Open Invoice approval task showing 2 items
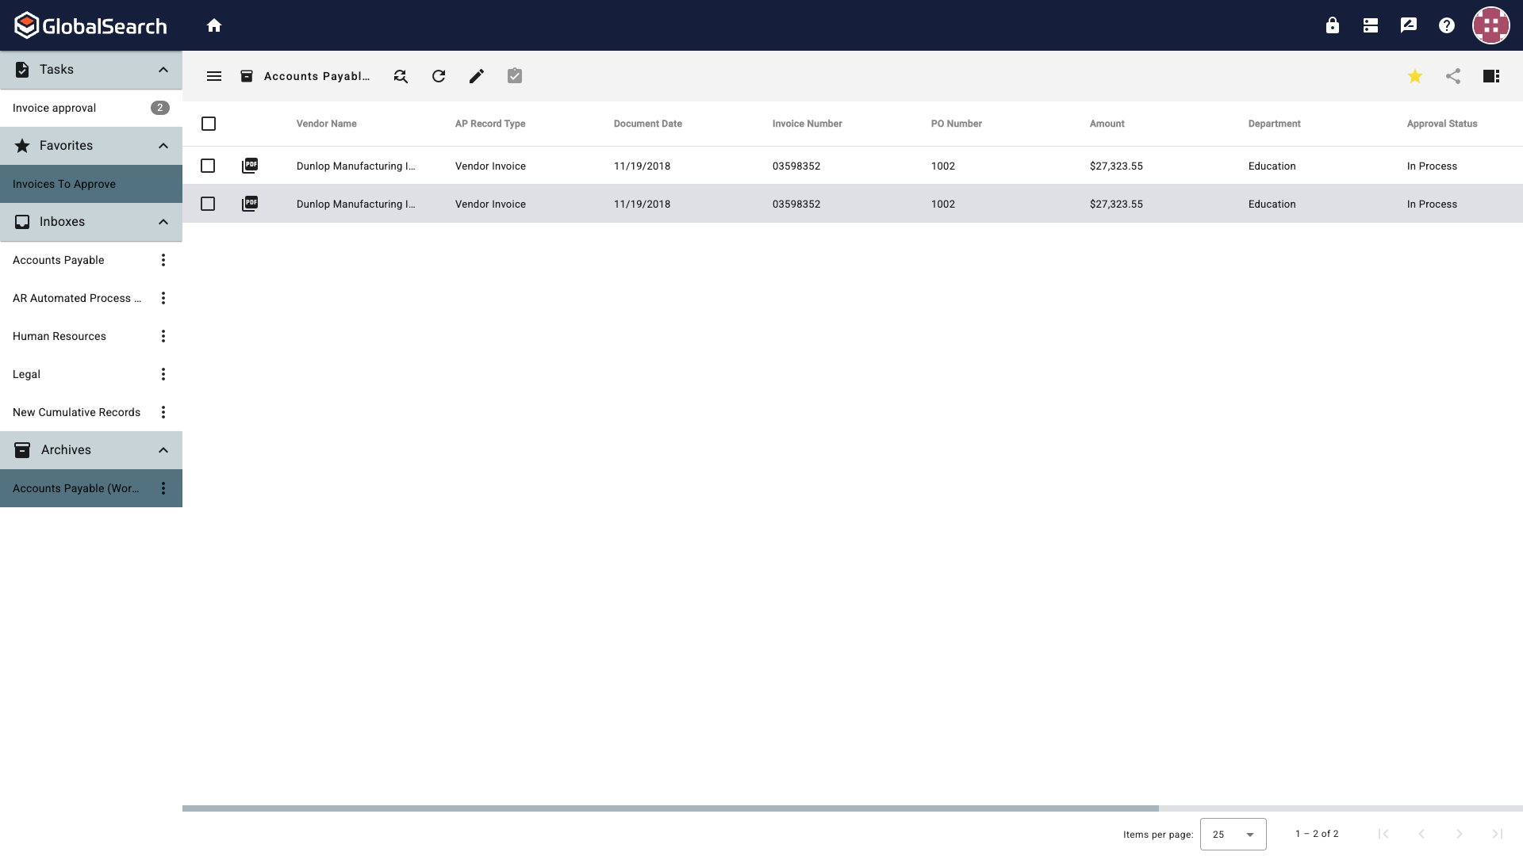1523x856 pixels. point(54,108)
